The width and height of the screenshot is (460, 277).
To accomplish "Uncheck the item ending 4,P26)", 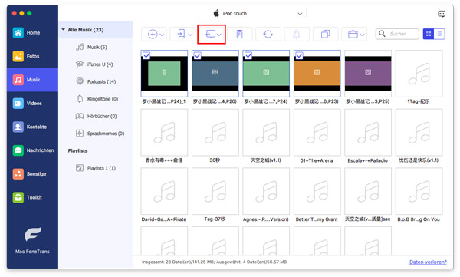I will (197, 55).
